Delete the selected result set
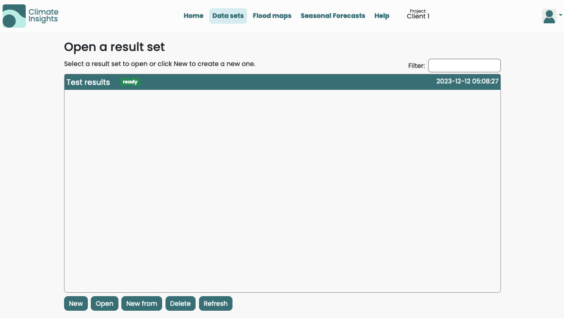 (180, 303)
